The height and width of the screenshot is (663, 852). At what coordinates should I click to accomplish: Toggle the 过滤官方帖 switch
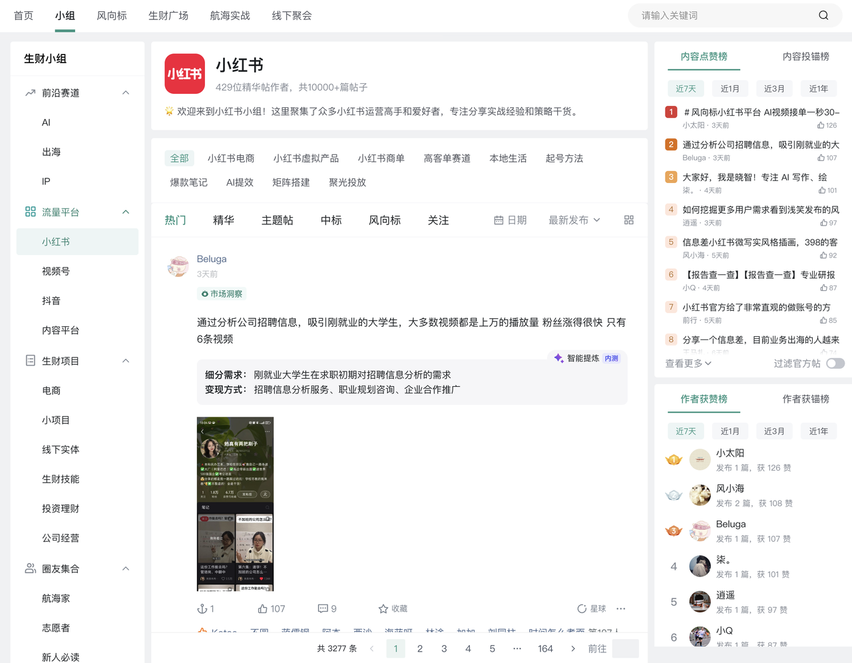point(835,363)
